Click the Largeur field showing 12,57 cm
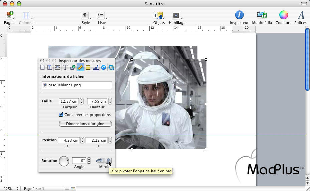The width and height of the screenshot is (310, 191). pyautogui.click(x=69, y=101)
